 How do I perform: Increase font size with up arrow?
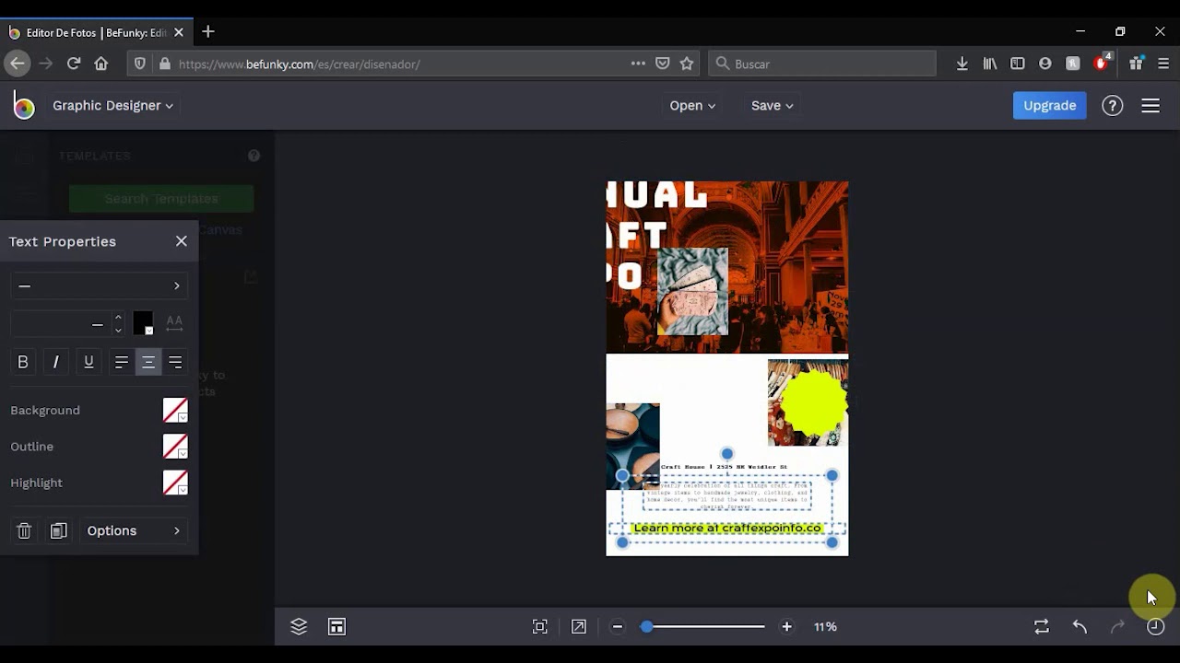coord(118,318)
